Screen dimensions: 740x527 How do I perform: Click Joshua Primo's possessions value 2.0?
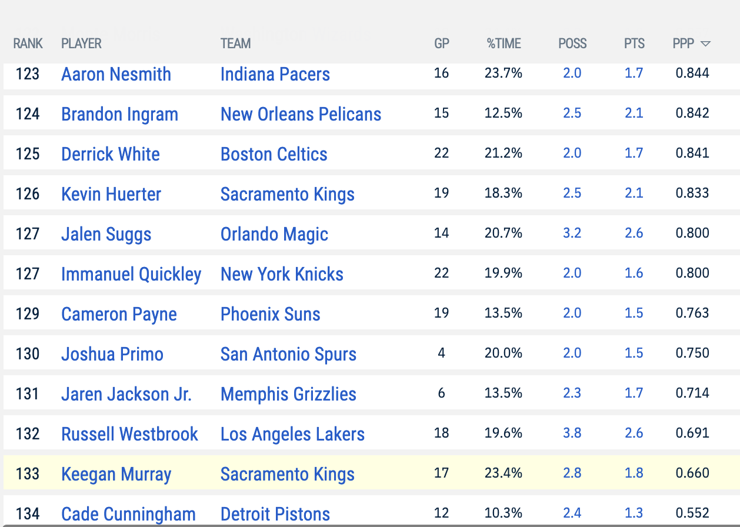(x=572, y=353)
